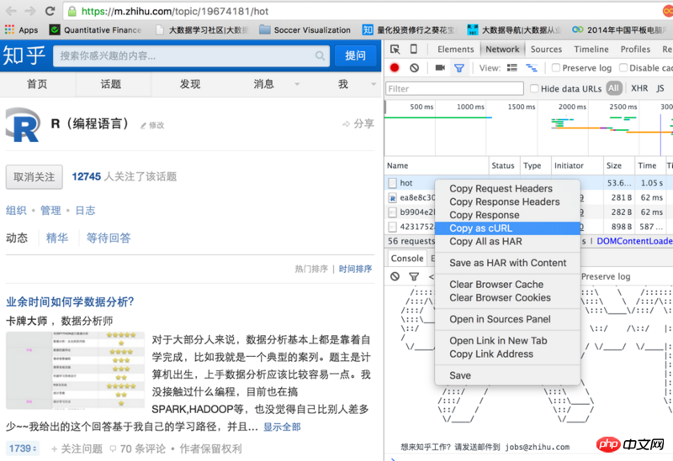Activate the inspect element picker

pos(395,50)
